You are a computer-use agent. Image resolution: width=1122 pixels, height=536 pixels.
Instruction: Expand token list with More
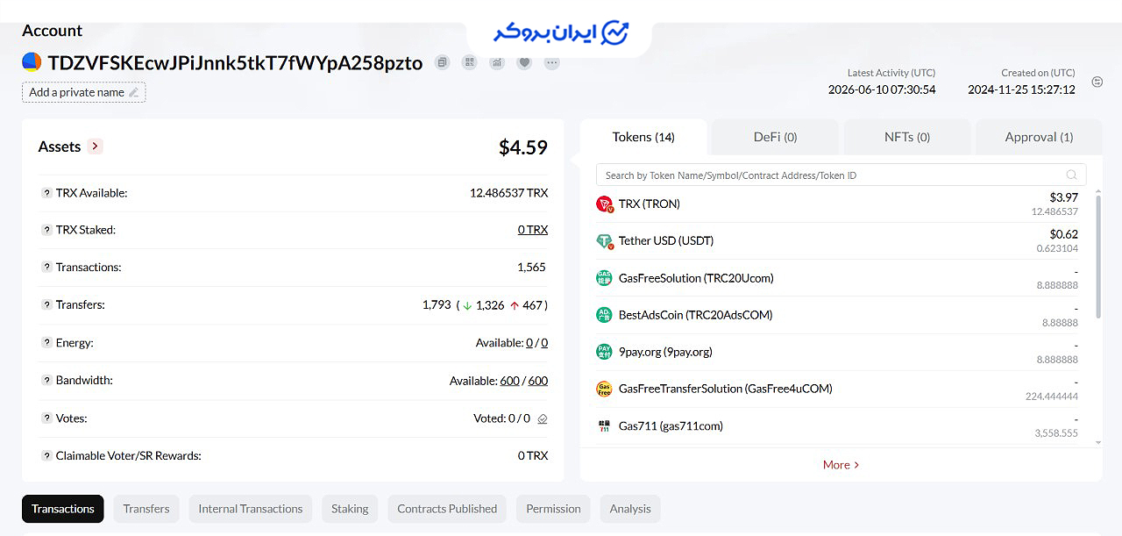(841, 465)
